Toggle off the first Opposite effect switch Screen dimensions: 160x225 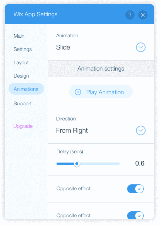coord(135,189)
